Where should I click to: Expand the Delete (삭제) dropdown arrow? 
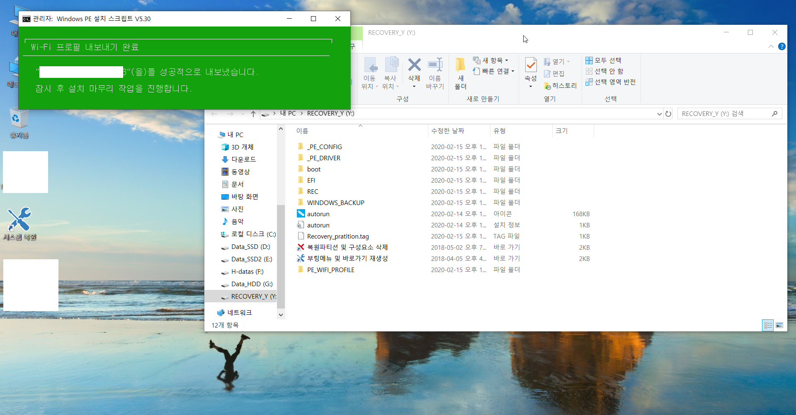click(414, 86)
